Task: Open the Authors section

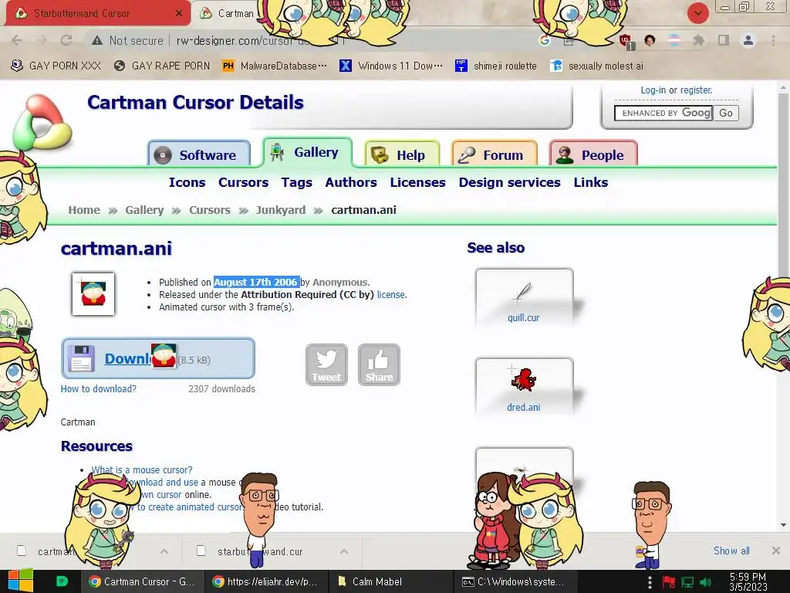Action: (x=351, y=182)
